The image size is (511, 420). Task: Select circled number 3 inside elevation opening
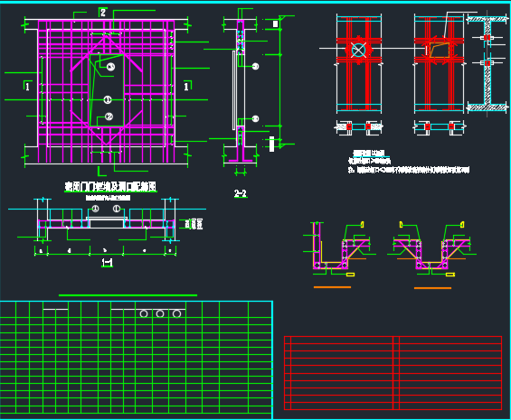(x=111, y=67)
